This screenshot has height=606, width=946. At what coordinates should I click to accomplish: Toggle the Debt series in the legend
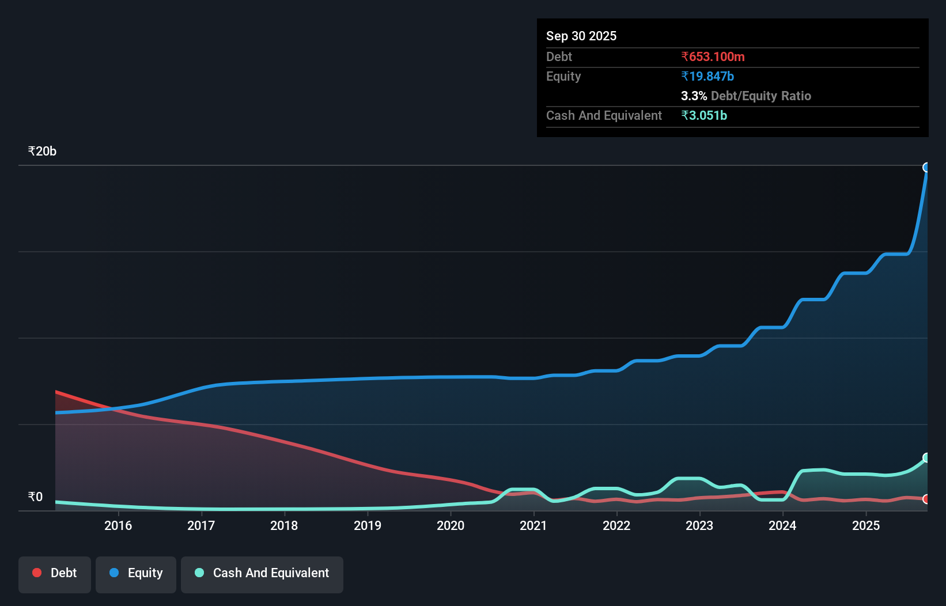point(54,573)
